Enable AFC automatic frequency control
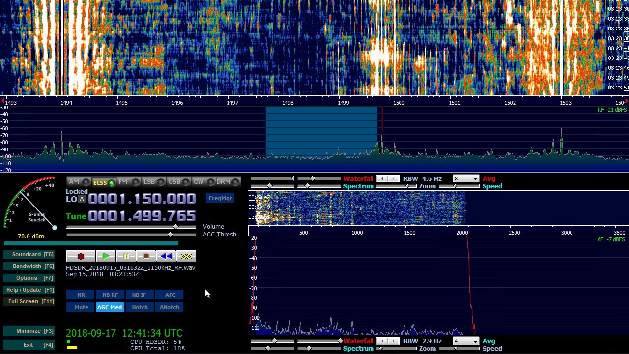 (x=170, y=295)
